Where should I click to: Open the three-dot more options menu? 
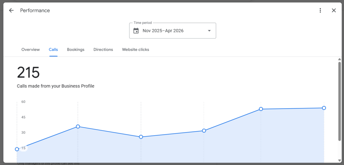pos(320,10)
